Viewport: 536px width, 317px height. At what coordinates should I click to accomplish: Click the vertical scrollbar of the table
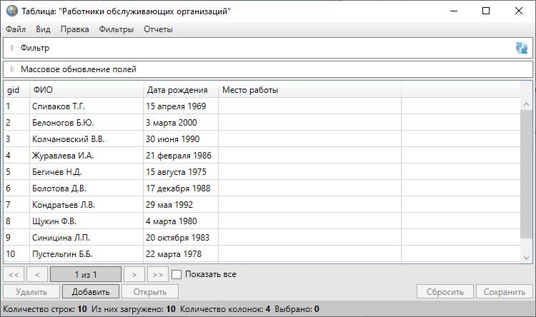[527, 178]
